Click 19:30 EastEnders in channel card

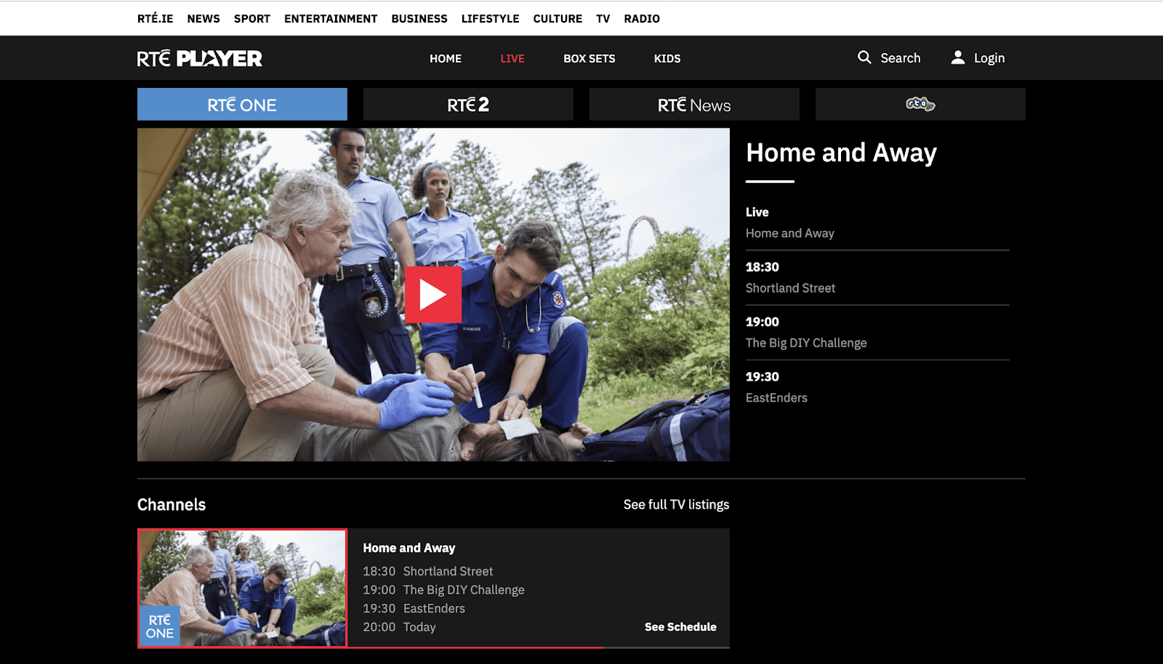pyautogui.click(x=414, y=609)
